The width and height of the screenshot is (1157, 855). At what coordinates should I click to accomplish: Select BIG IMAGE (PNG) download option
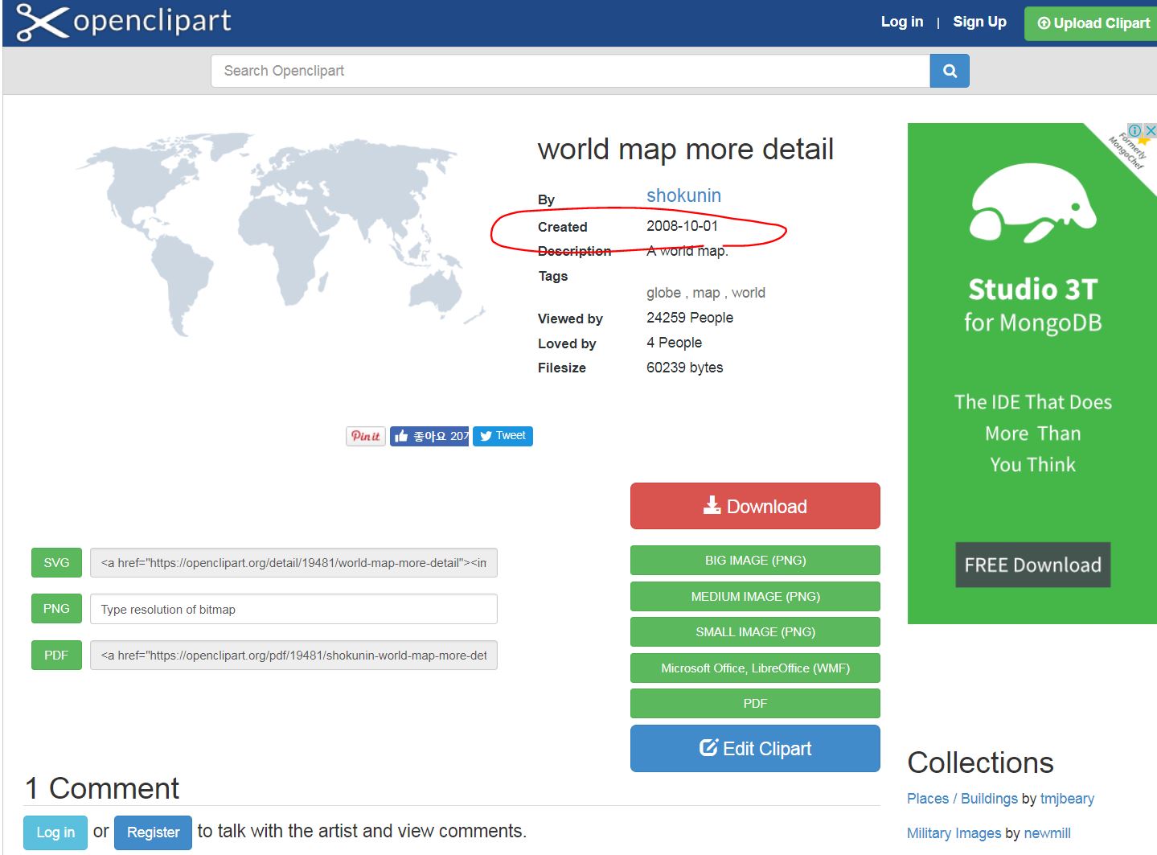[x=755, y=561]
